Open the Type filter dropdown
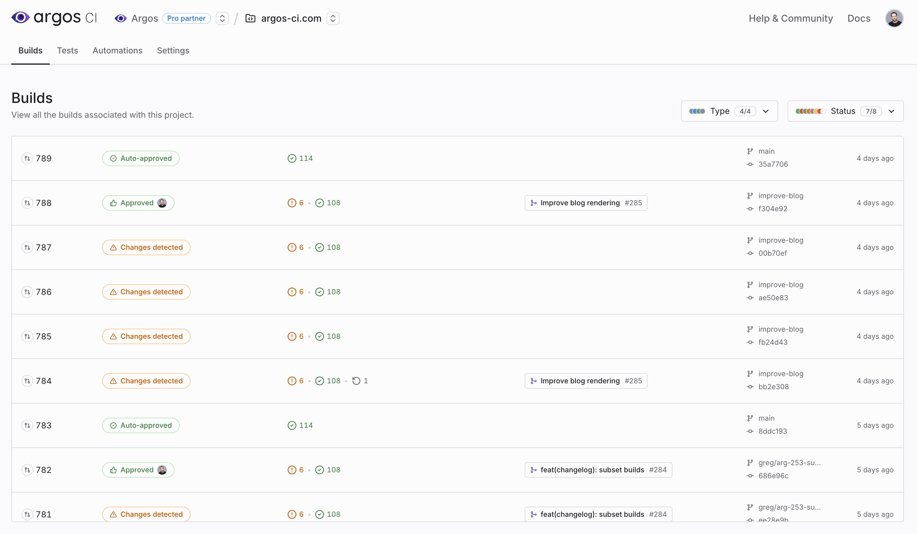This screenshot has height=534, width=917. tap(729, 111)
